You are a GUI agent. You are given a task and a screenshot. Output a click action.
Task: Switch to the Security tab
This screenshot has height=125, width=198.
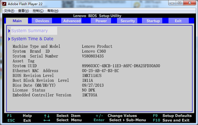[128, 21]
